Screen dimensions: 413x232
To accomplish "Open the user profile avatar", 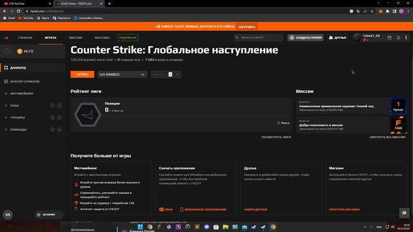I will pyautogui.click(x=358, y=37).
